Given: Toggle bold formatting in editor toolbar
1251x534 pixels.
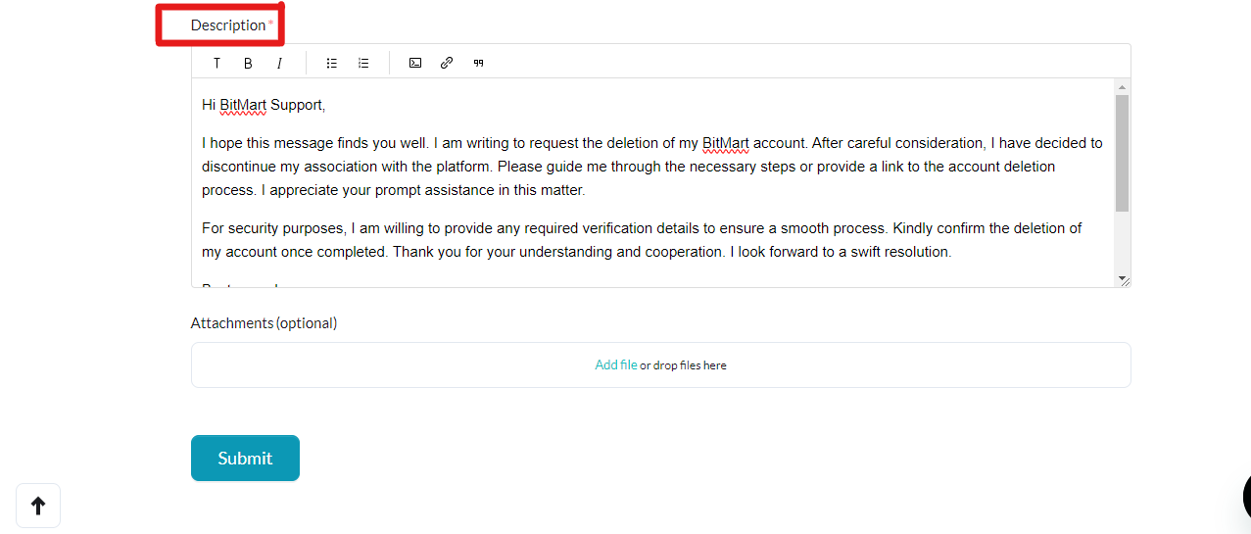Looking at the screenshot, I should (248, 63).
